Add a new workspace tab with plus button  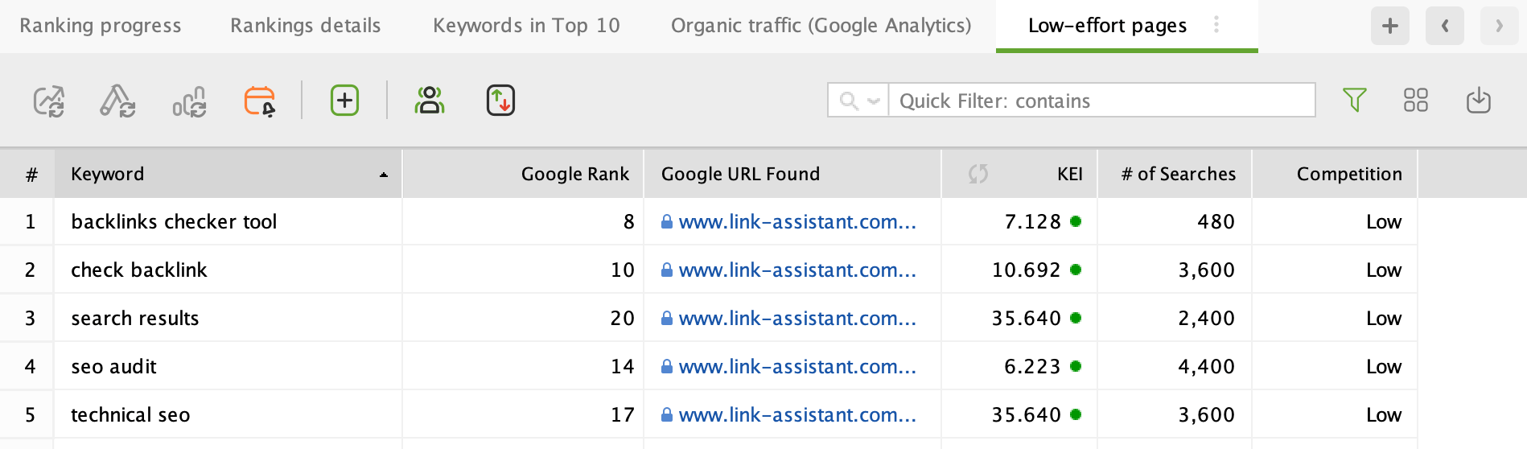click(1389, 26)
